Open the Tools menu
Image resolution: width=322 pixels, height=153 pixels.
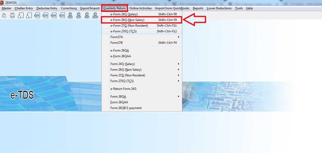click(x=239, y=8)
